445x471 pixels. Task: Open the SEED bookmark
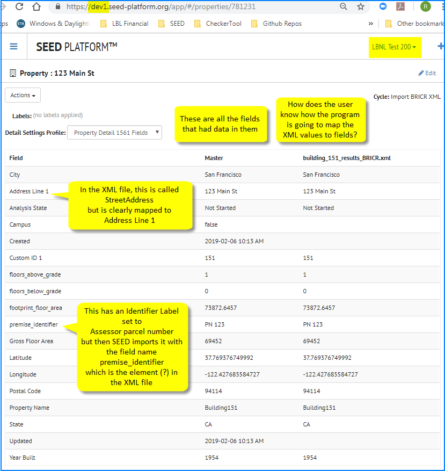[x=177, y=24]
